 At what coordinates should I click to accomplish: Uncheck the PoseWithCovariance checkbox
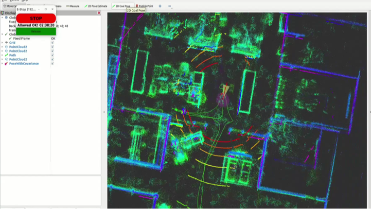click(53, 64)
